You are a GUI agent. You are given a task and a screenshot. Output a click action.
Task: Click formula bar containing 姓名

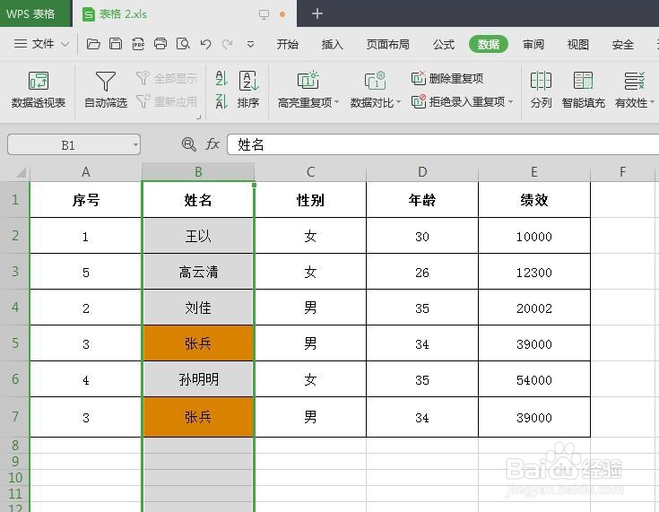pos(443,144)
